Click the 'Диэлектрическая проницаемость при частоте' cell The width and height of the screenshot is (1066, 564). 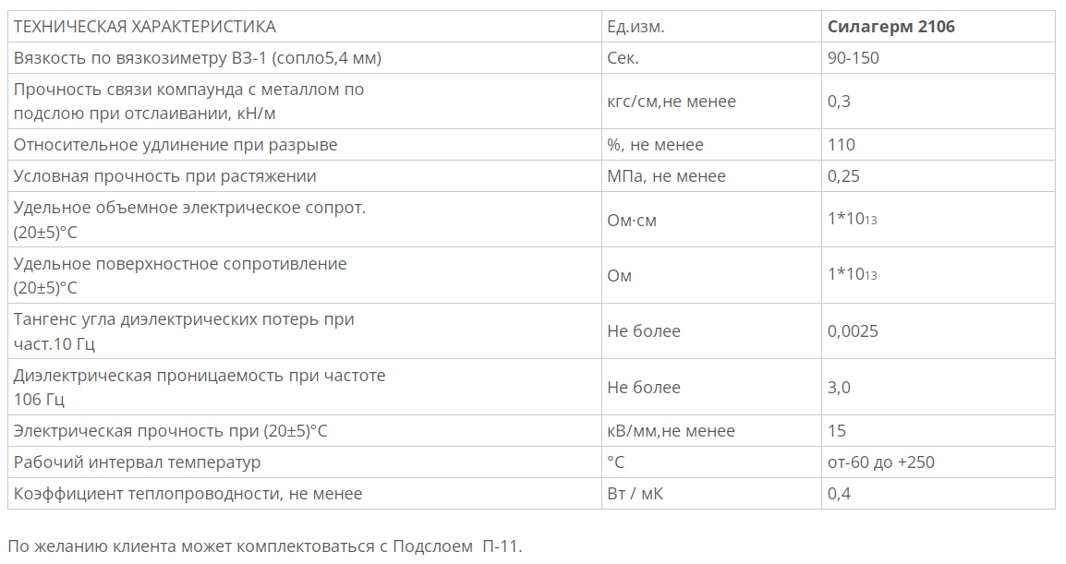coord(304,387)
